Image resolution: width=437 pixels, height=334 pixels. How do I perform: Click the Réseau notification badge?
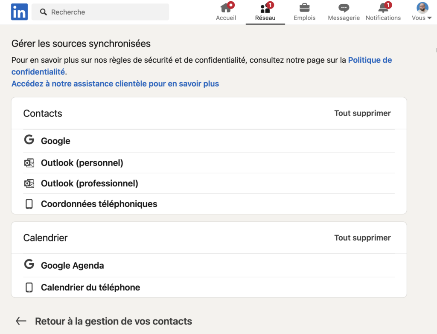click(270, 5)
